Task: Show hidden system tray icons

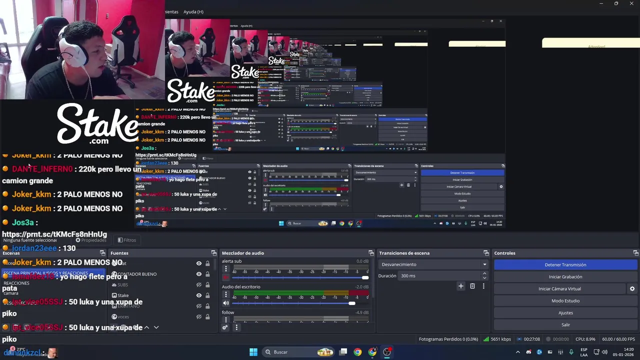Action: tap(517, 352)
